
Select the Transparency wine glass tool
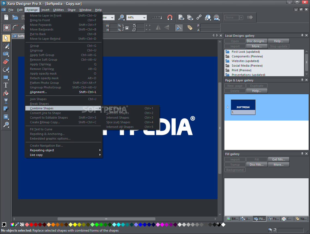(6, 101)
